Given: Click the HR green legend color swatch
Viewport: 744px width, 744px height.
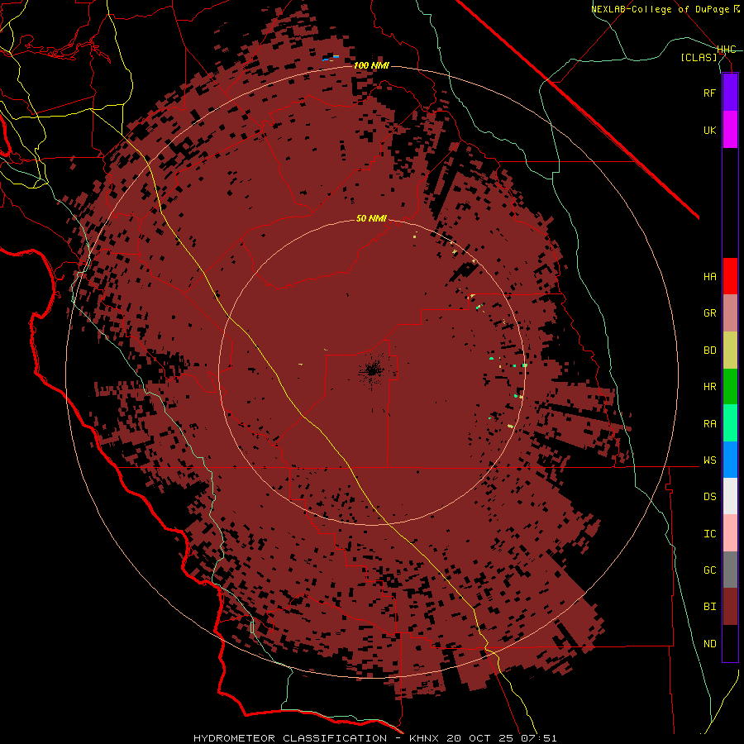Looking at the screenshot, I should coord(730,387).
